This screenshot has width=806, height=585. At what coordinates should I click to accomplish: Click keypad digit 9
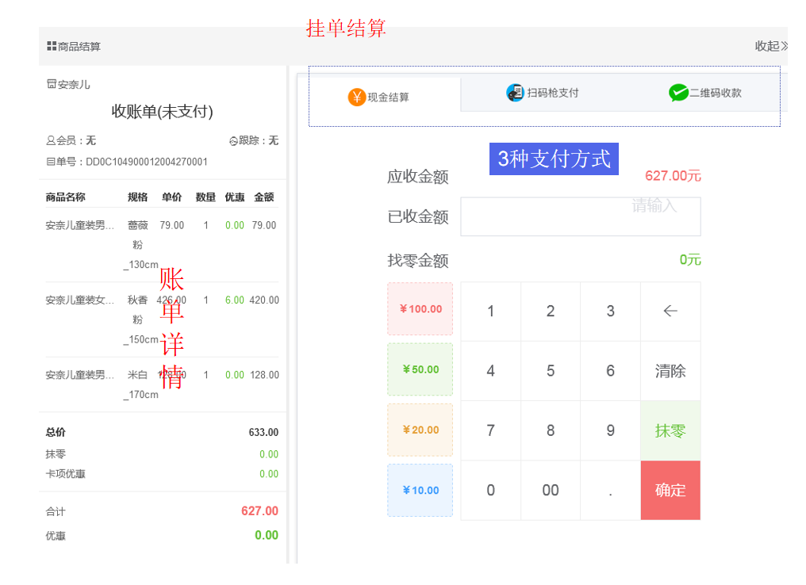(x=611, y=430)
